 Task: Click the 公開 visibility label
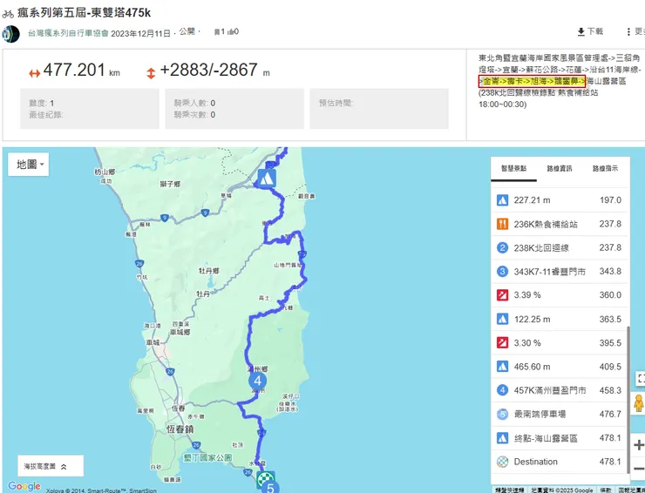[187, 31]
